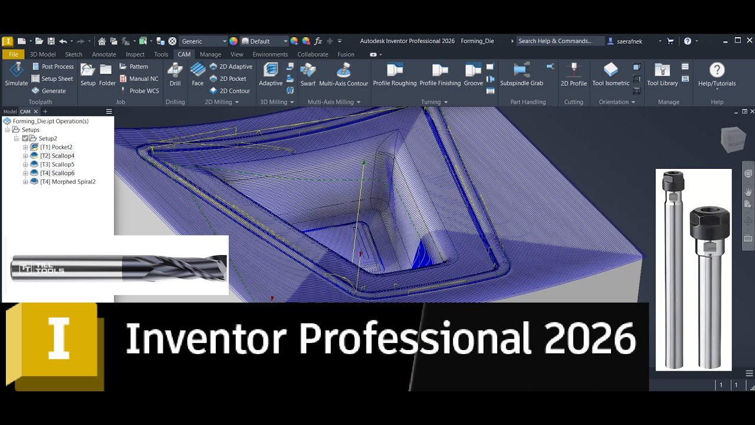The image size is (755, 425).
Task: Select the Face milling strategy
Action: (x=198, y=74)
